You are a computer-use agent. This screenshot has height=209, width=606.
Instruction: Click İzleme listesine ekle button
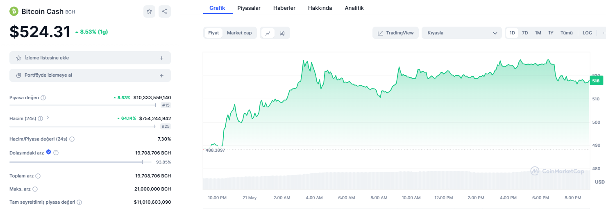tap(90, 58)
